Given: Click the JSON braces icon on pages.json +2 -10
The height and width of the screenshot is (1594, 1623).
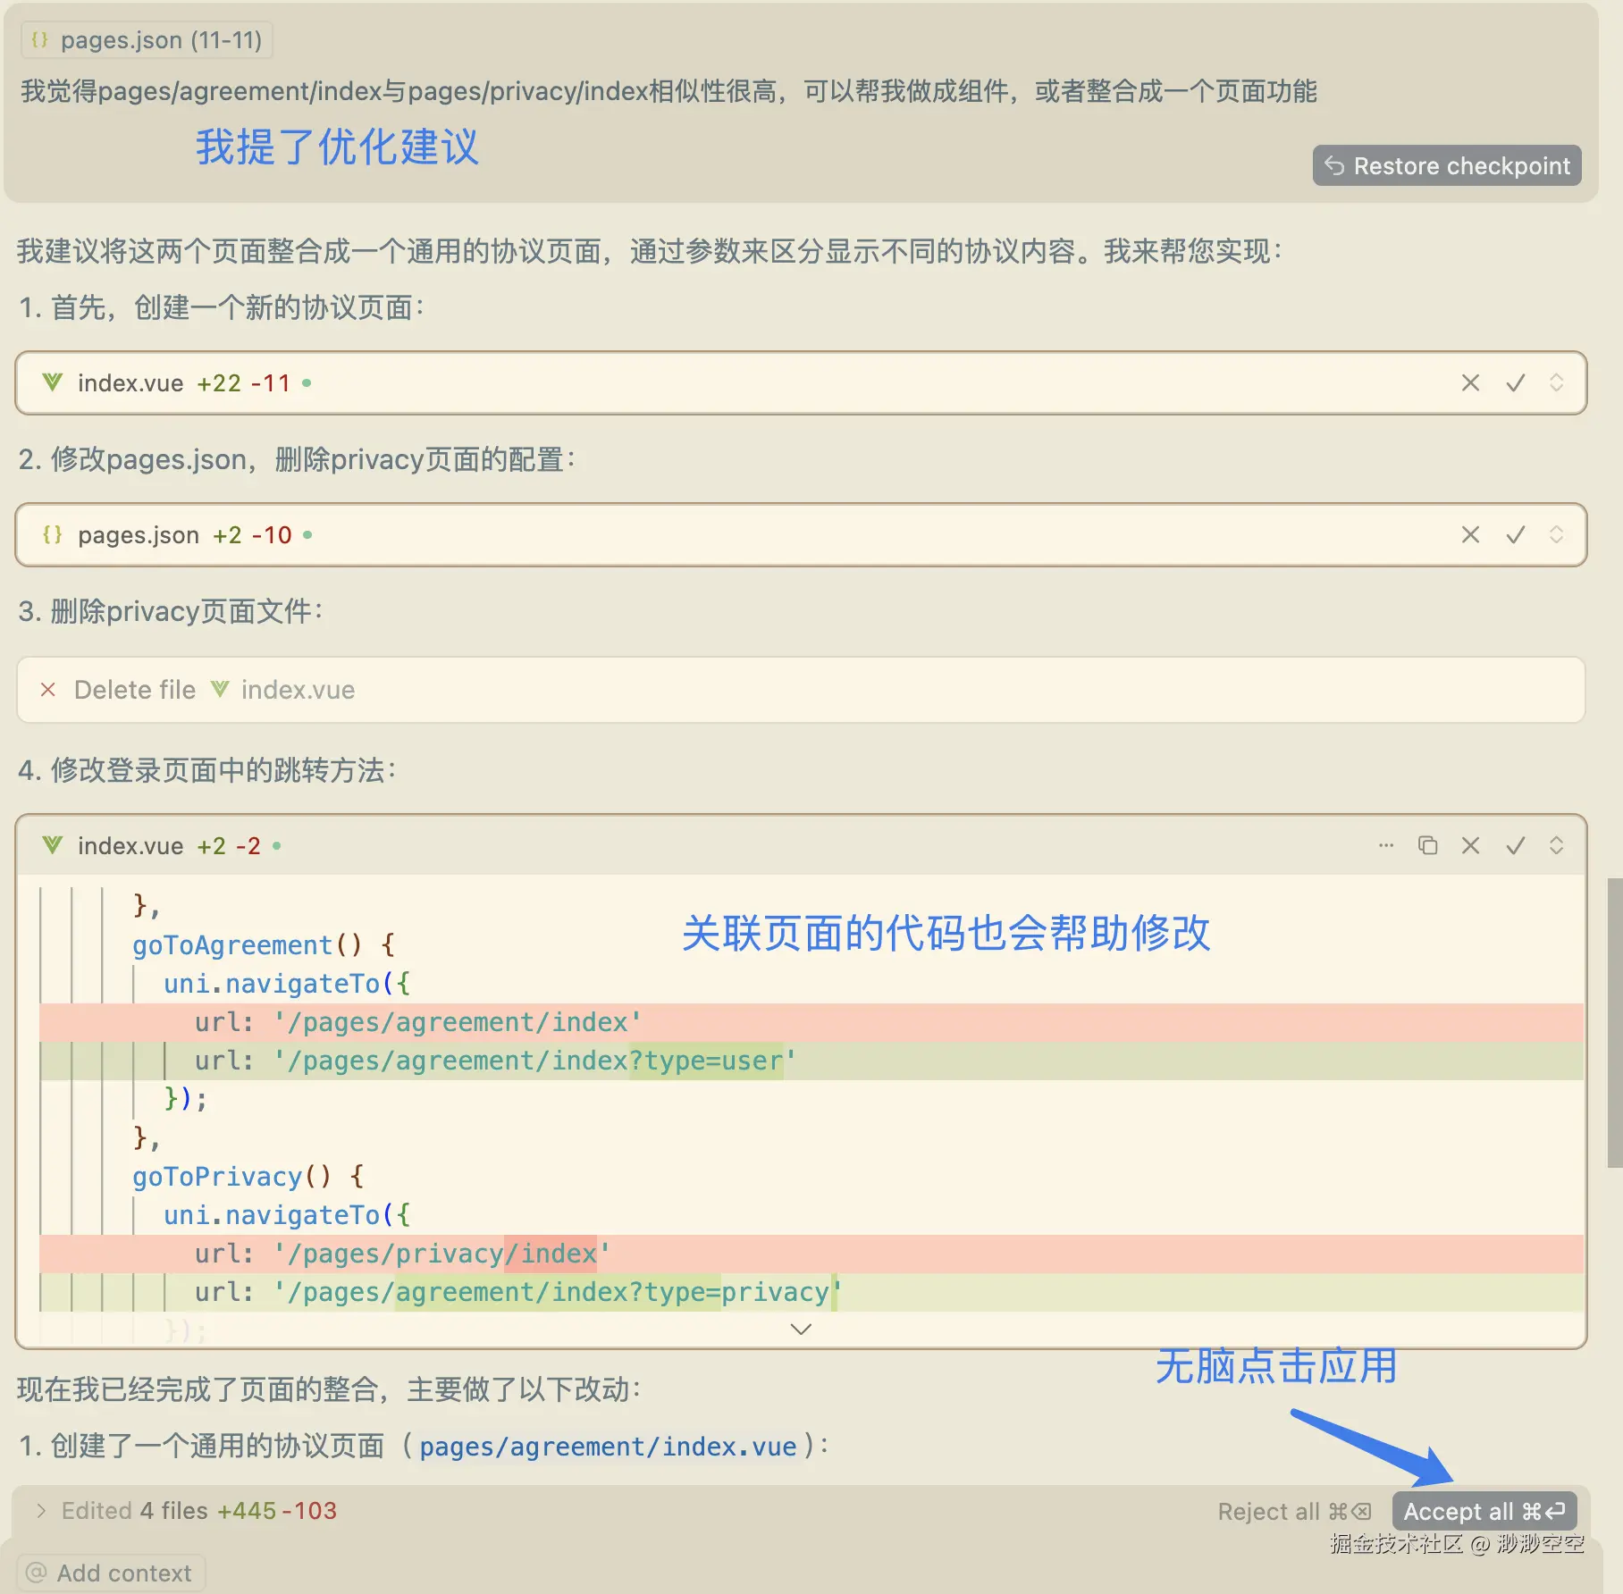Looking at the screenshot, I should [53, 534].
